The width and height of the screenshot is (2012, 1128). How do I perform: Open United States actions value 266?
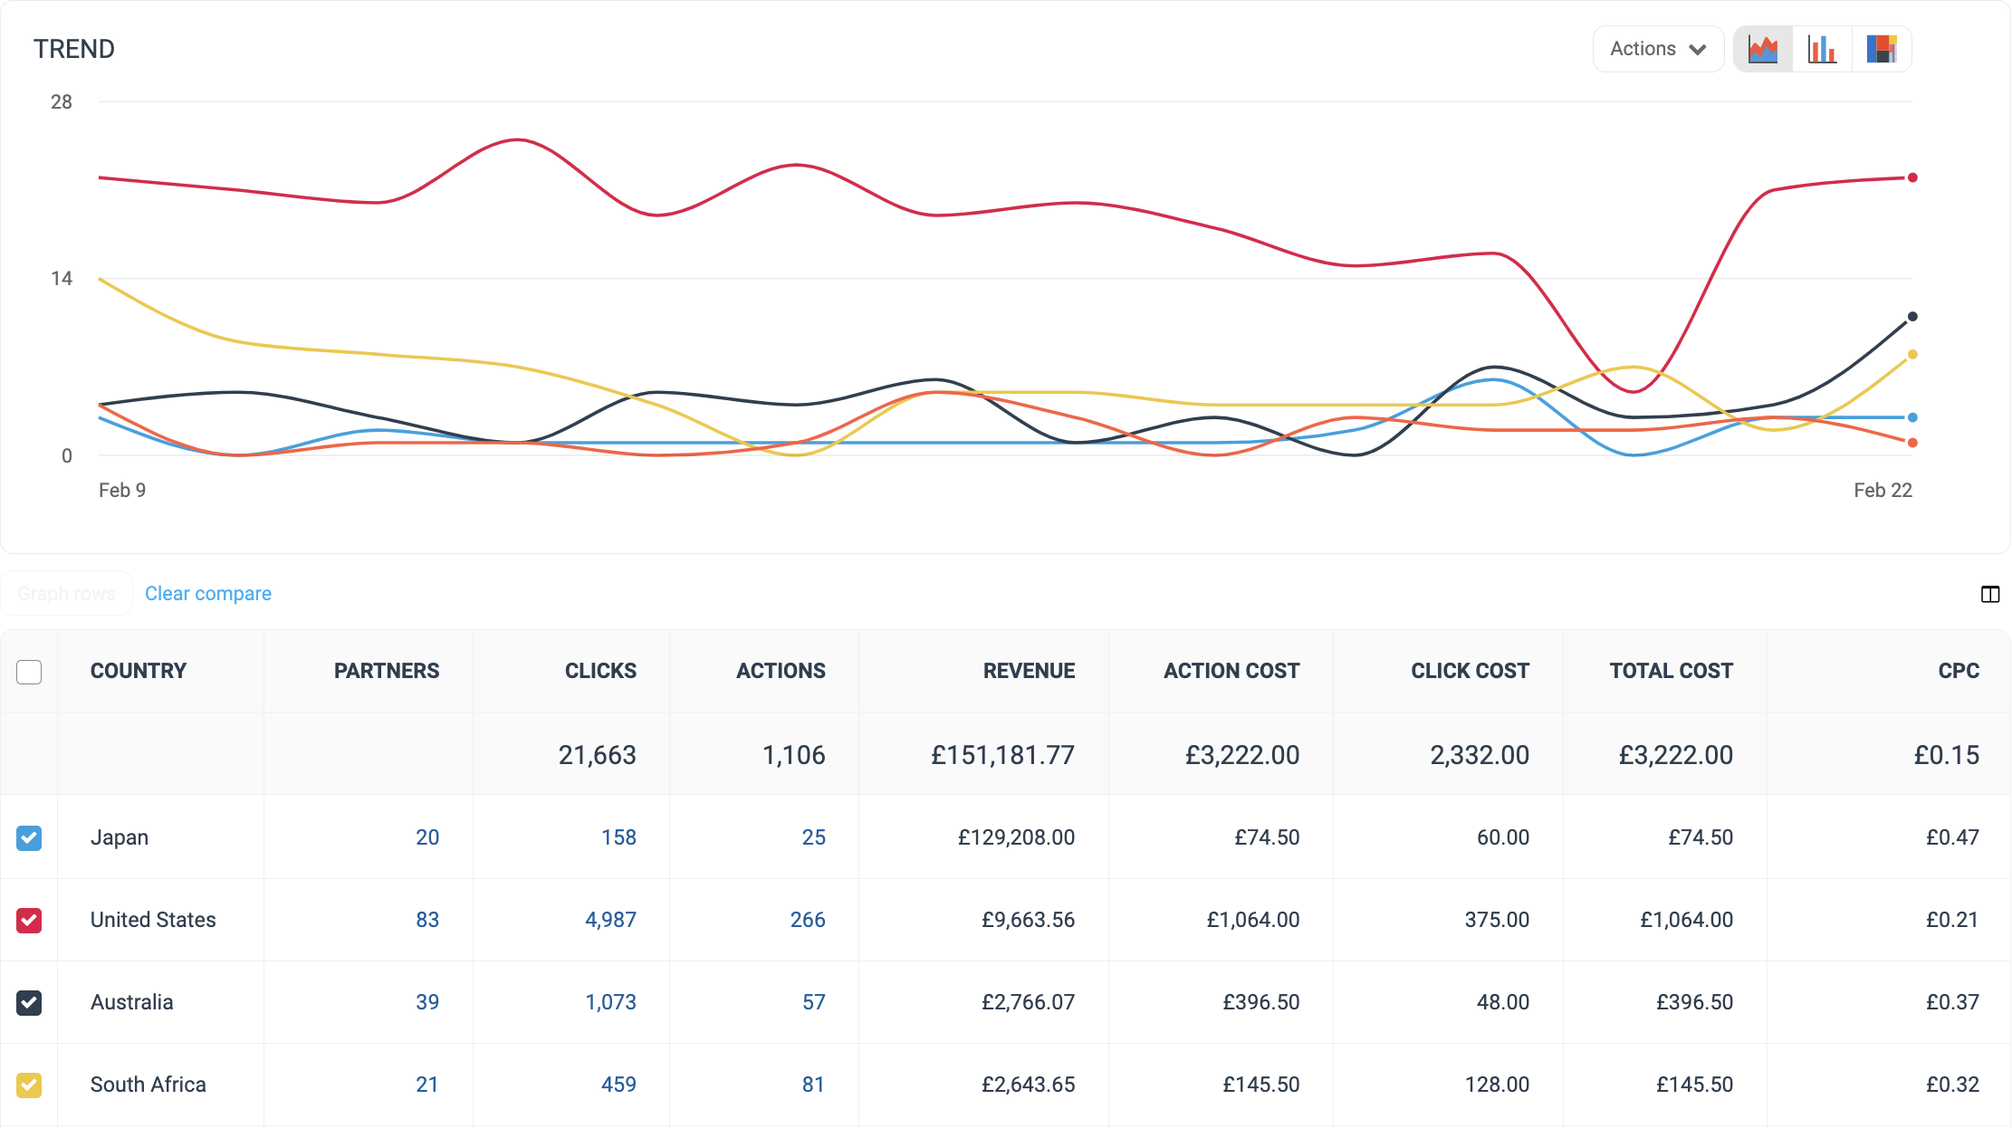pos(808,920)
